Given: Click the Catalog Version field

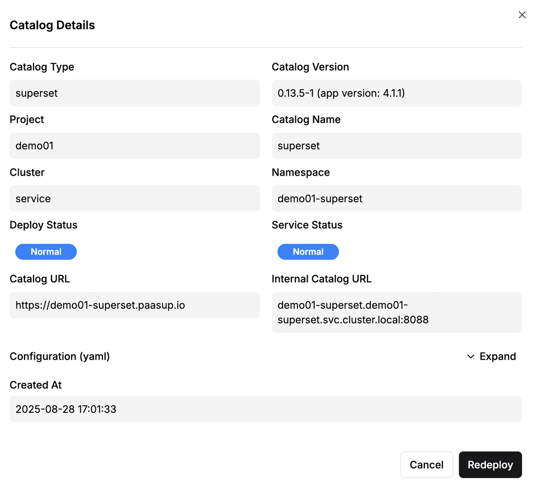Looking at the screenshot, I should point(396,93).
